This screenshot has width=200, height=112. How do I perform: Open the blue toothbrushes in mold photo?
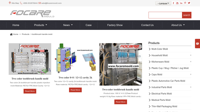(x=121, y=64)
